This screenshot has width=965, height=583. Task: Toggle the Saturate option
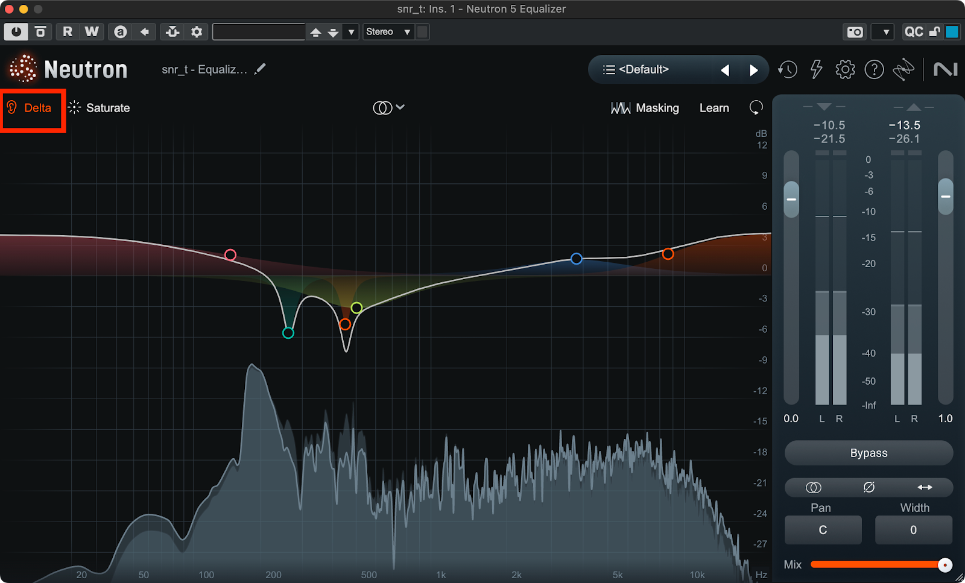point(100,108)
